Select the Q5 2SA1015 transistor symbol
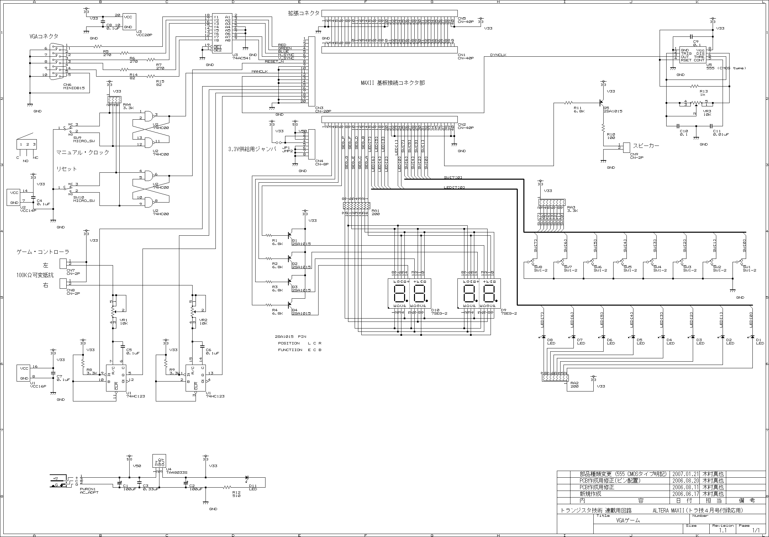The height and width of the screenshot is (537, 769). point(601,103)
